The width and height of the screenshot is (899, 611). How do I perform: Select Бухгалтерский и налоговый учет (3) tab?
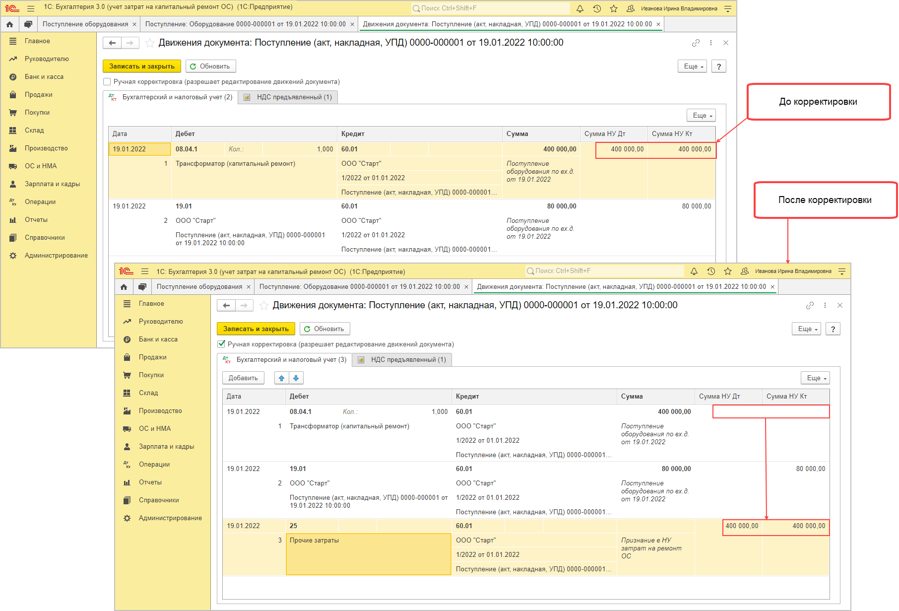pyautogui.click(x=285, y=360)
